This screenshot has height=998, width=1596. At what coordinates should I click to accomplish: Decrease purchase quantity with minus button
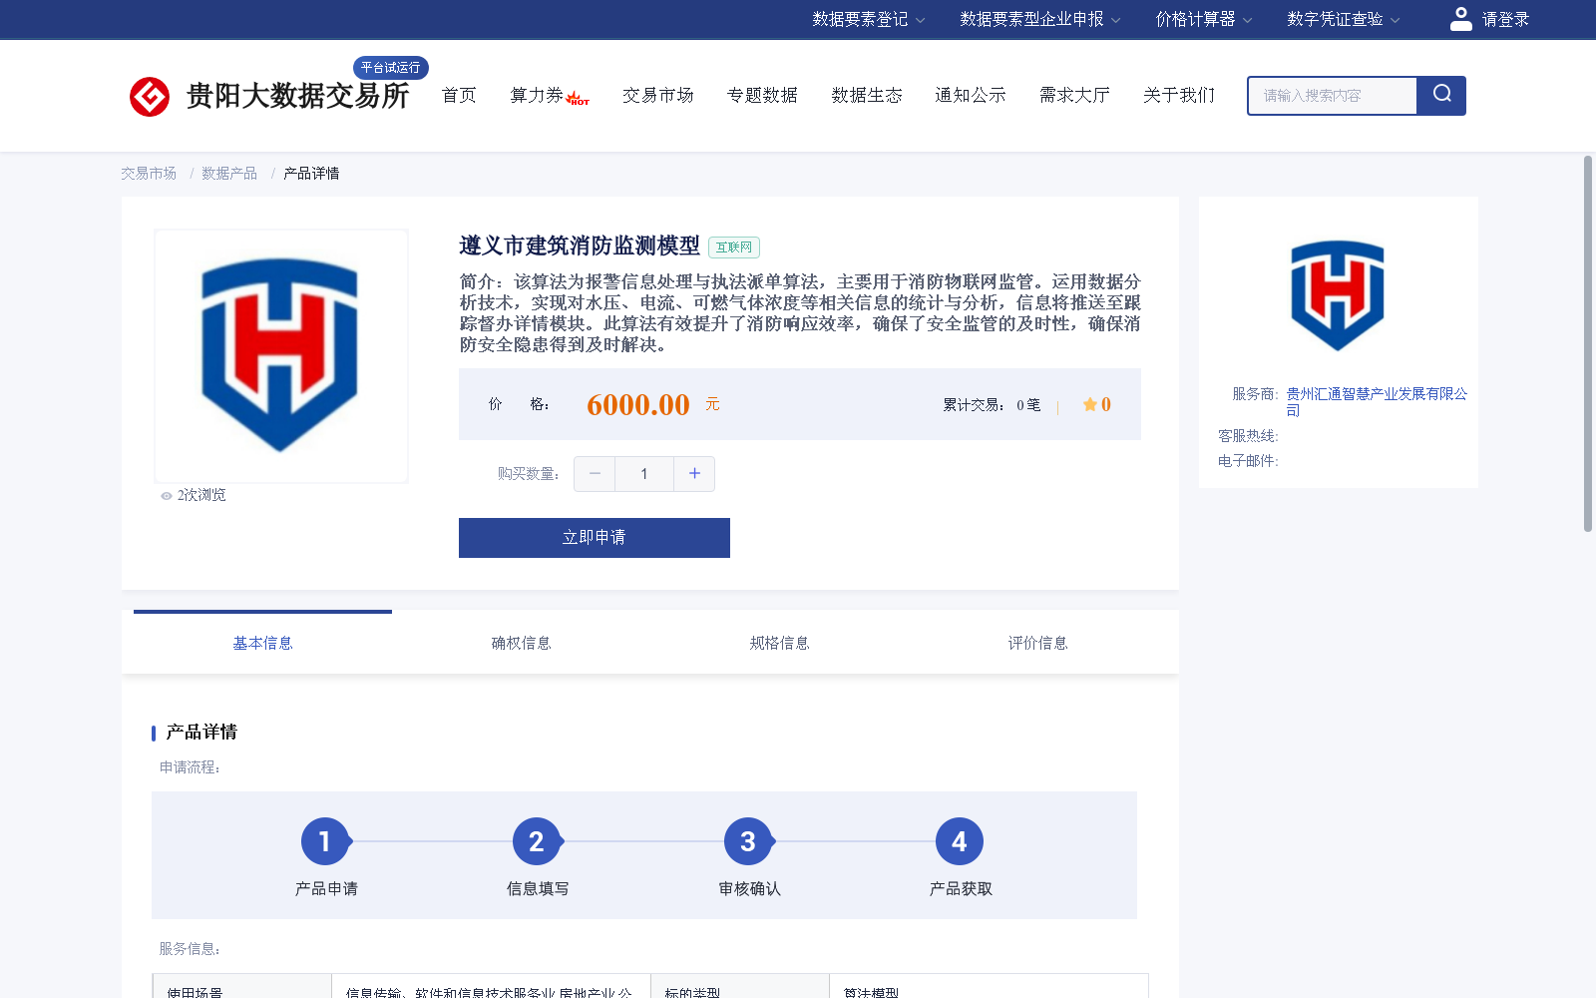coord(595,474)
